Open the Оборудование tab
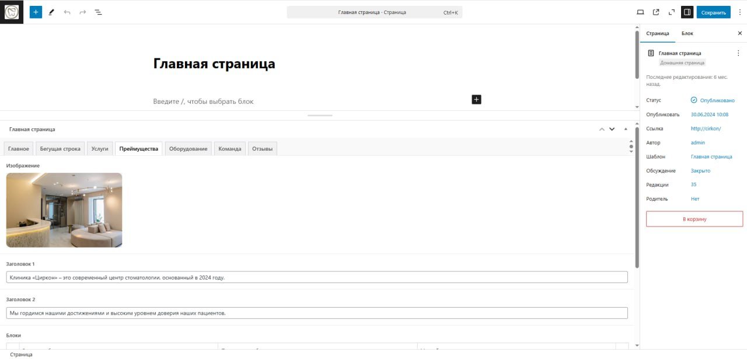The image size is (747, 359). 189,149
